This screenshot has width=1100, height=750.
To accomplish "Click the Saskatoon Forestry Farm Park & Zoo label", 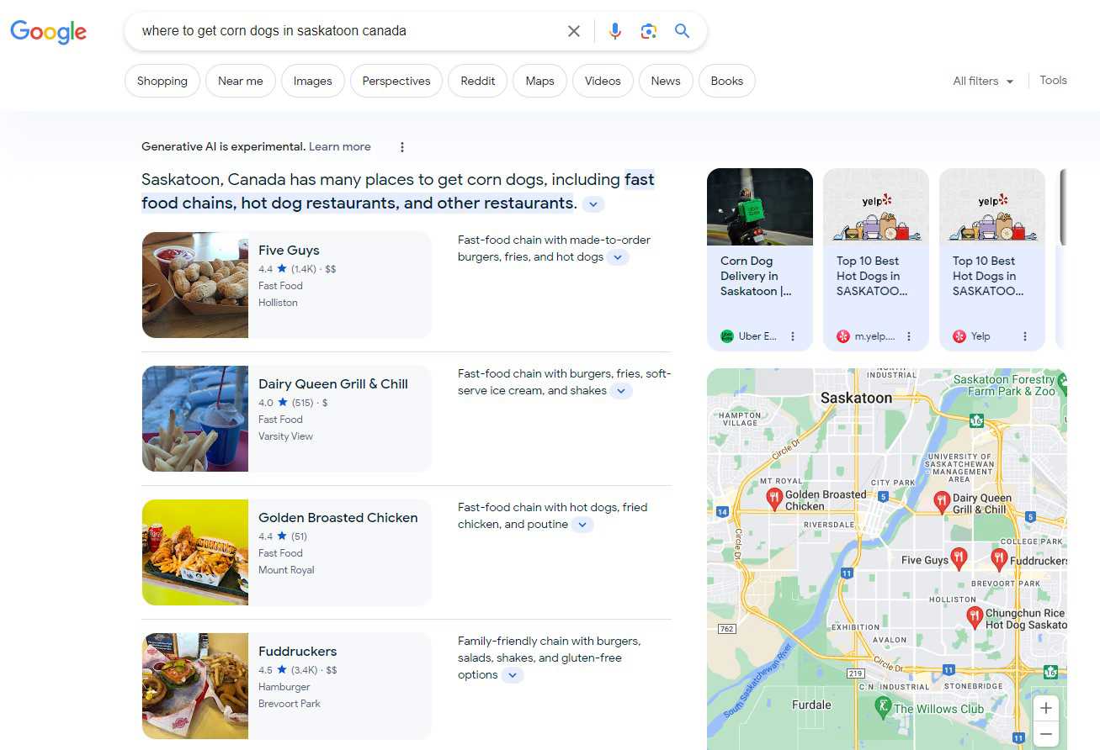I will pyautogui.click(x=1004, y=385).
